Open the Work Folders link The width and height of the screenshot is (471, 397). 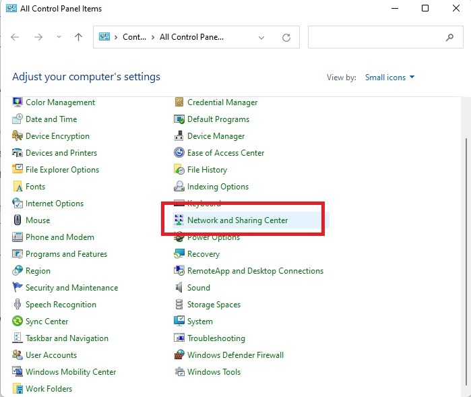pos(49,388)
